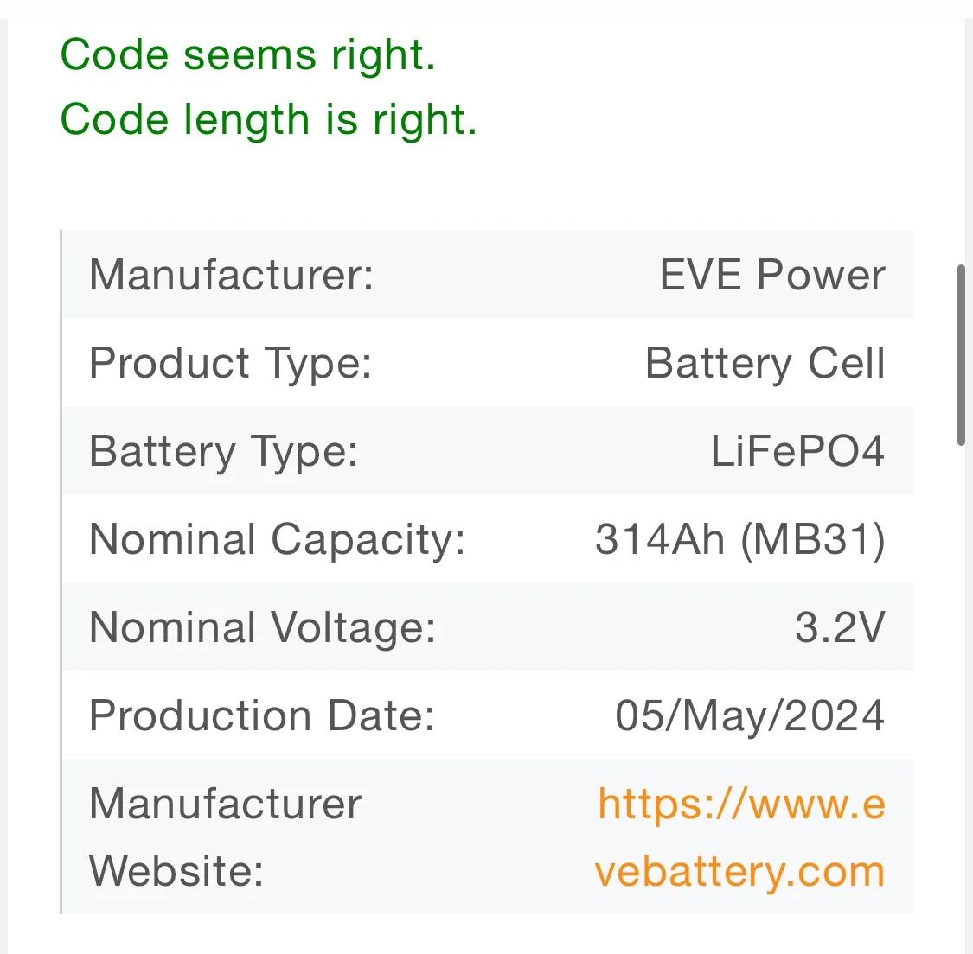Select the "314Ah (MB31)" capacity value
Screen dimensions: 973x954
click(x=740, y=540)
